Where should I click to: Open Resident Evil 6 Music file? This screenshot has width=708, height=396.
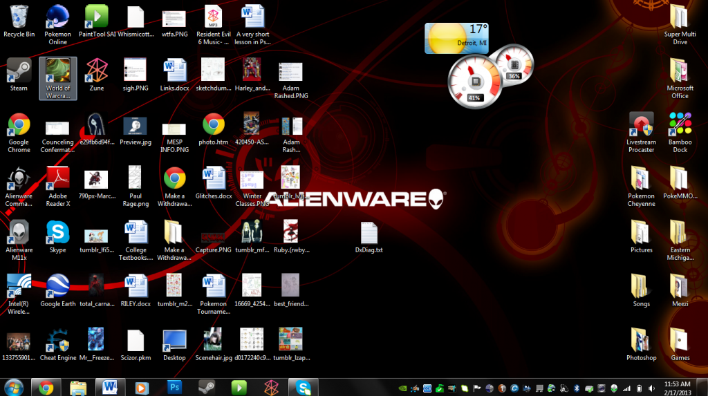pos(214,24)
